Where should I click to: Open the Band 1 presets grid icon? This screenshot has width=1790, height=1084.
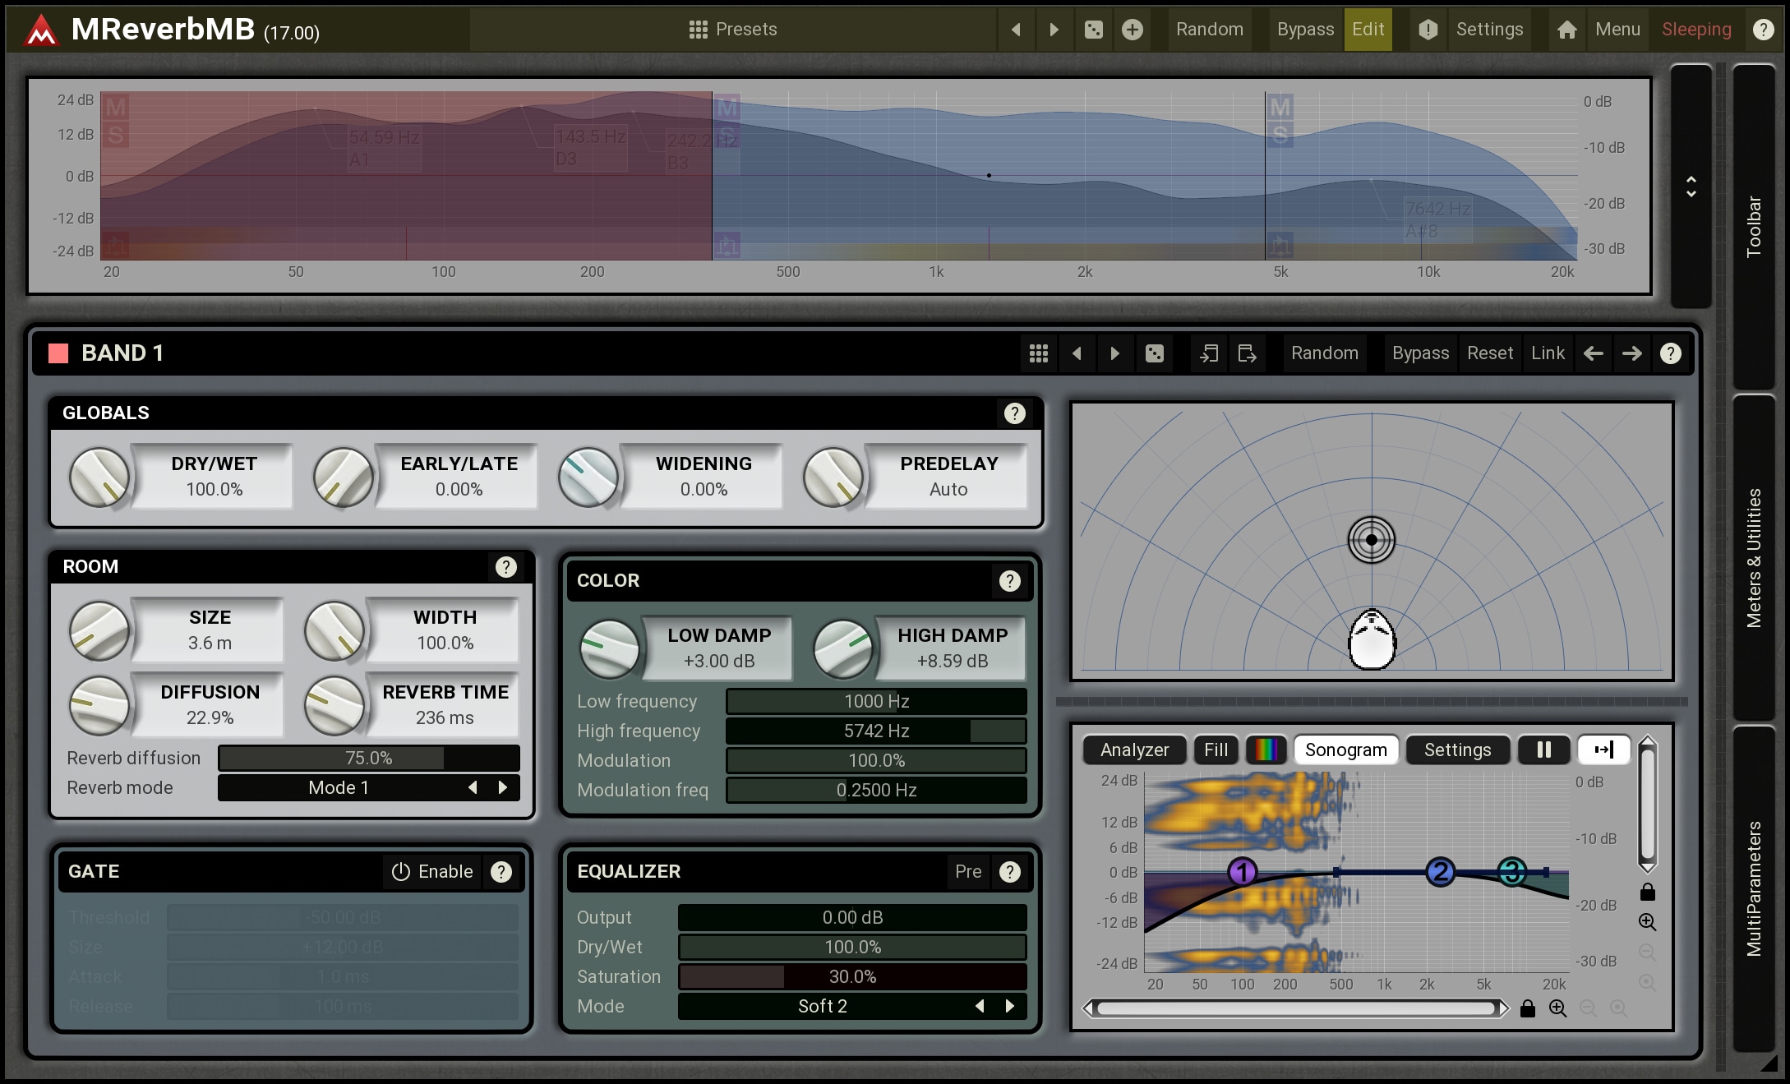click(x=1038, y=353)
